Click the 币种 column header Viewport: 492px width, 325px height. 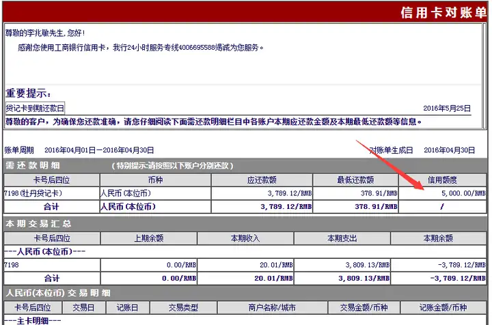coord(155,180)
